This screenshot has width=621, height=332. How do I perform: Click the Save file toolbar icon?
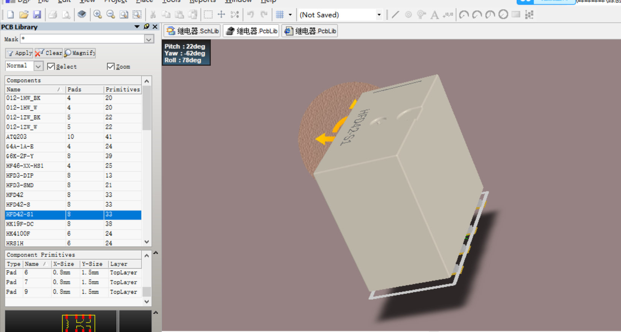click(37, 15)
